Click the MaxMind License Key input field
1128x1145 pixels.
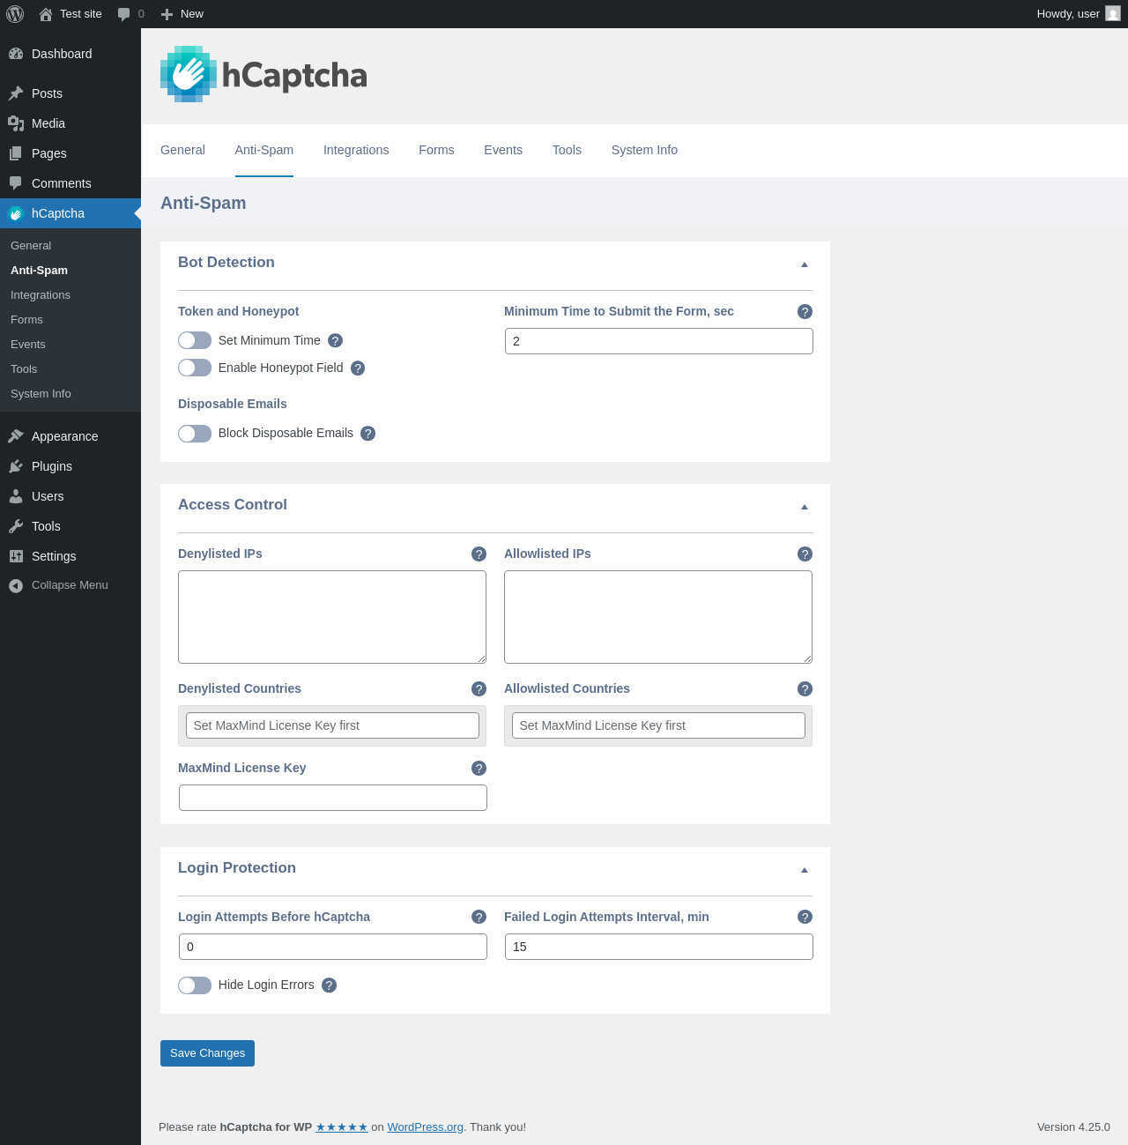click(x=333, y=798)
